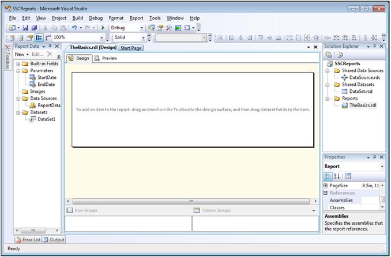Click the Save icon in the toolbar
This screenshot has width=391, height=257.
pyautogui.click(x=25, y=28)
